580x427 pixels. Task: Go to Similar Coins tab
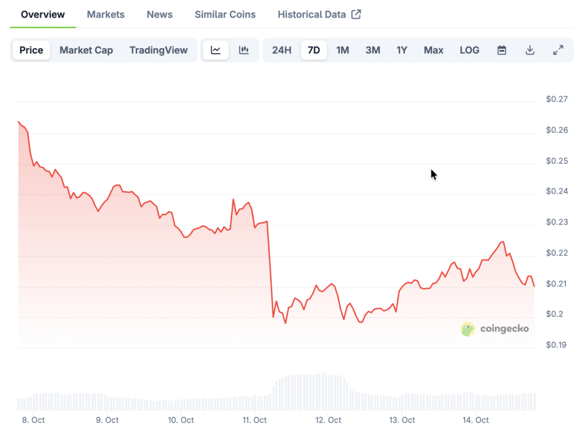225,14
